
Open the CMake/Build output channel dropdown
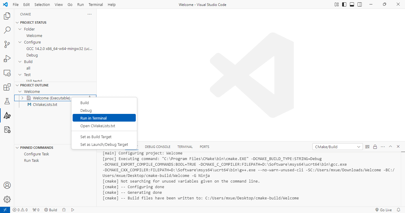click(x=338, y=147)
